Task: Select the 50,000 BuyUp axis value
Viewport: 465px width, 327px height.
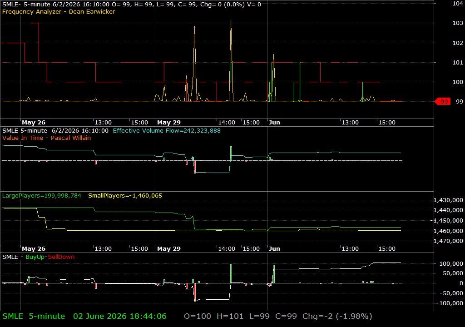Action: pos(453,273)
